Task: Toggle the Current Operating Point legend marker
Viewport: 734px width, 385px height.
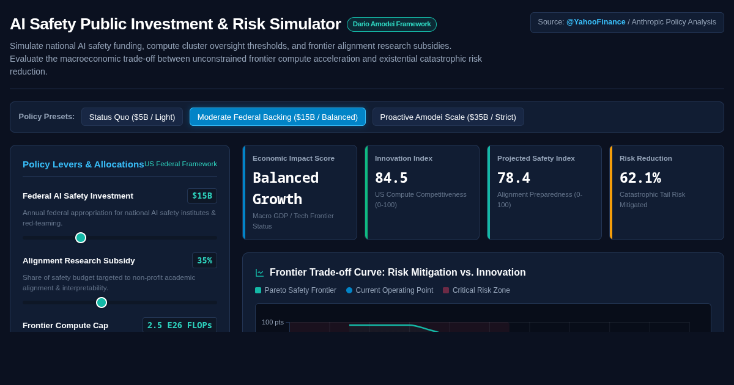Action: point(349,290)
